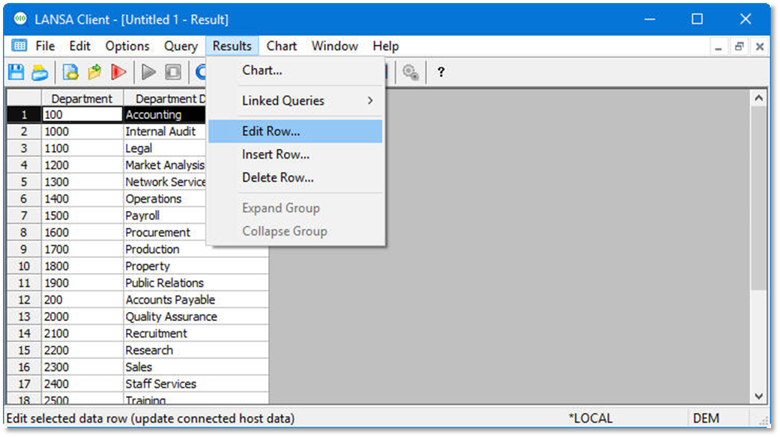Image resolution: width=780 pixels, height=437 pixels.
Task: Click the Accounting description cell
Action: (165, 114)
